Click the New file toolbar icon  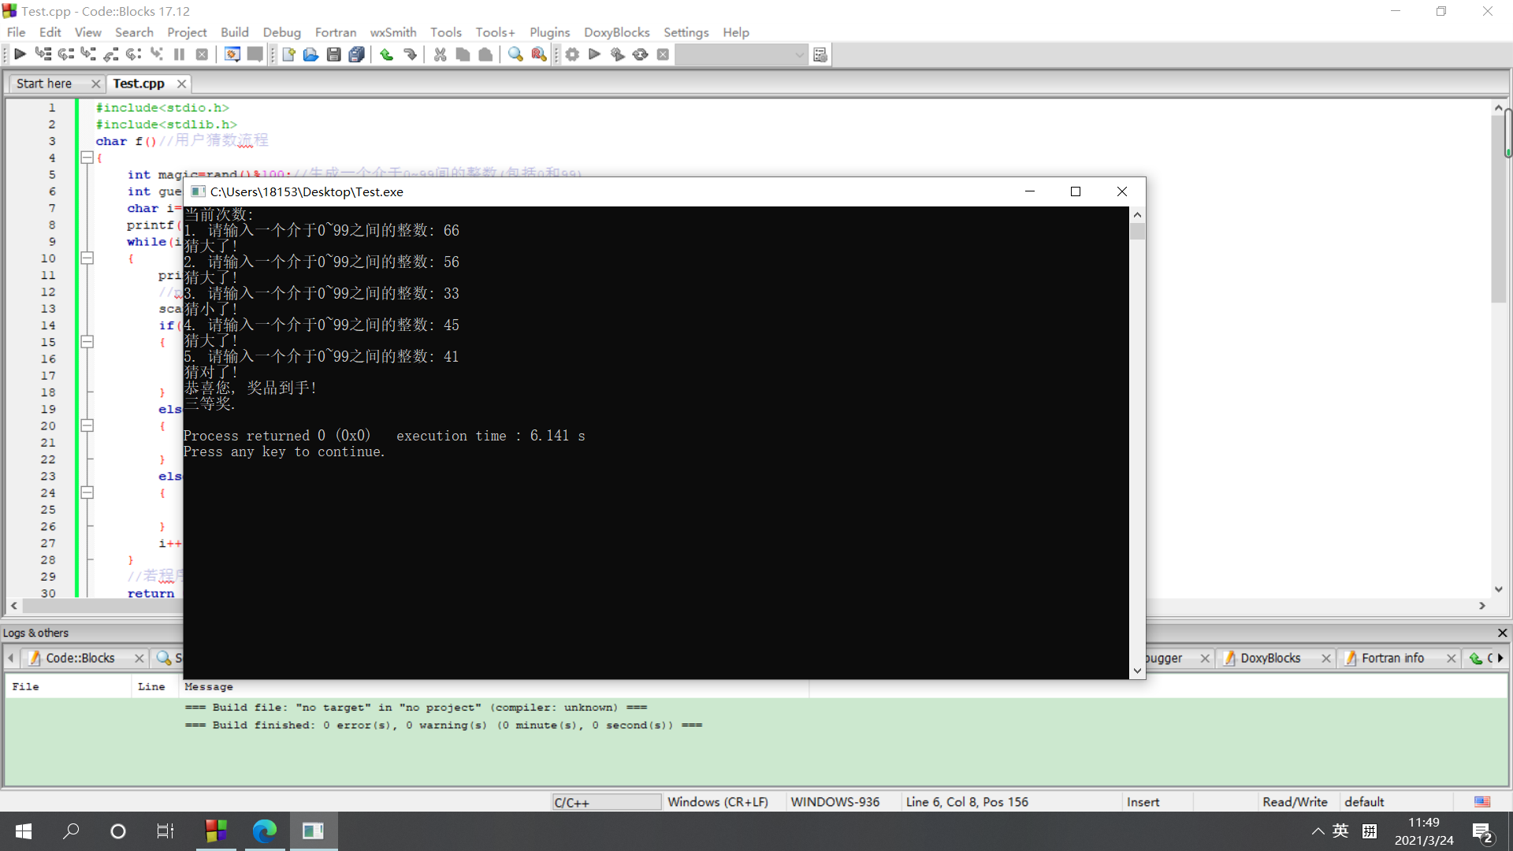(288, 54)
